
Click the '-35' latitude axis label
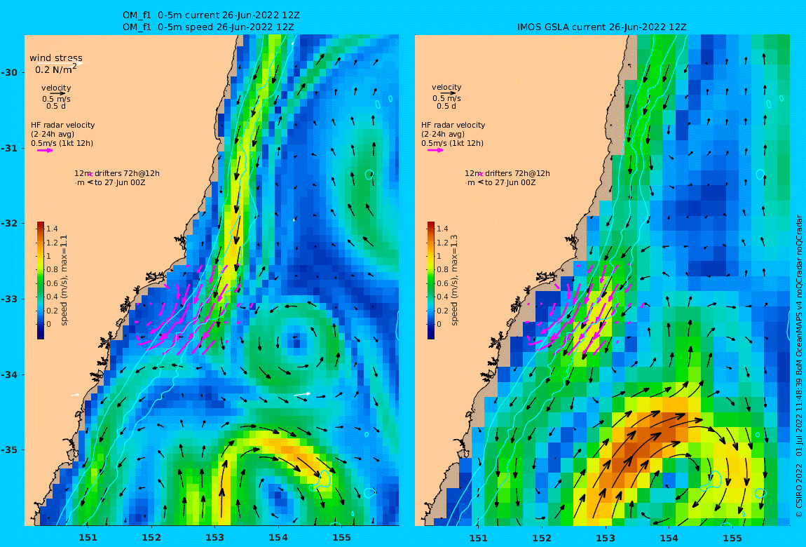tap(8, 450)
